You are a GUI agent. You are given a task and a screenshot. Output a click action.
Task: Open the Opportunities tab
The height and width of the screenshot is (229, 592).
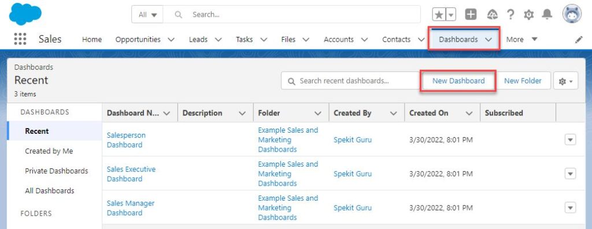(x=138, y=40)
